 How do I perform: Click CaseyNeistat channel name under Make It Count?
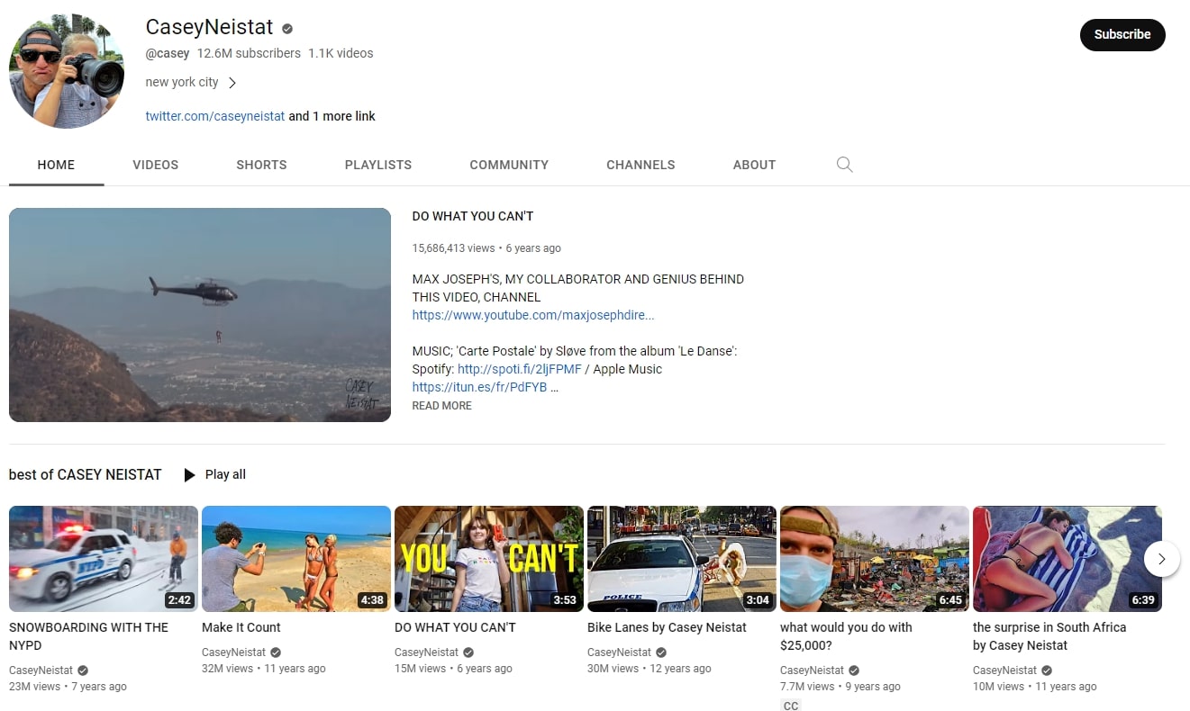234,652
